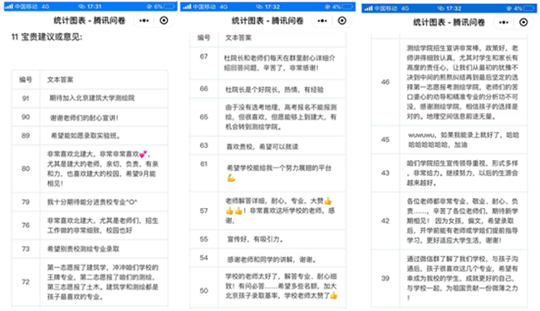Tap the battery icon in middle screenshot status bar
The width and height of the screenshot is (540, 311).
(347, 7)
